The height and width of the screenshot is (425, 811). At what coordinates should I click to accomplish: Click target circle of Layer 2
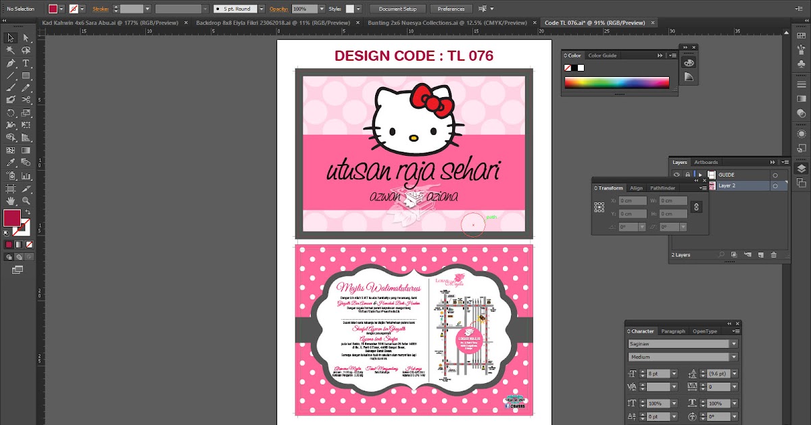pyautogui.click(x=775, y=186)
